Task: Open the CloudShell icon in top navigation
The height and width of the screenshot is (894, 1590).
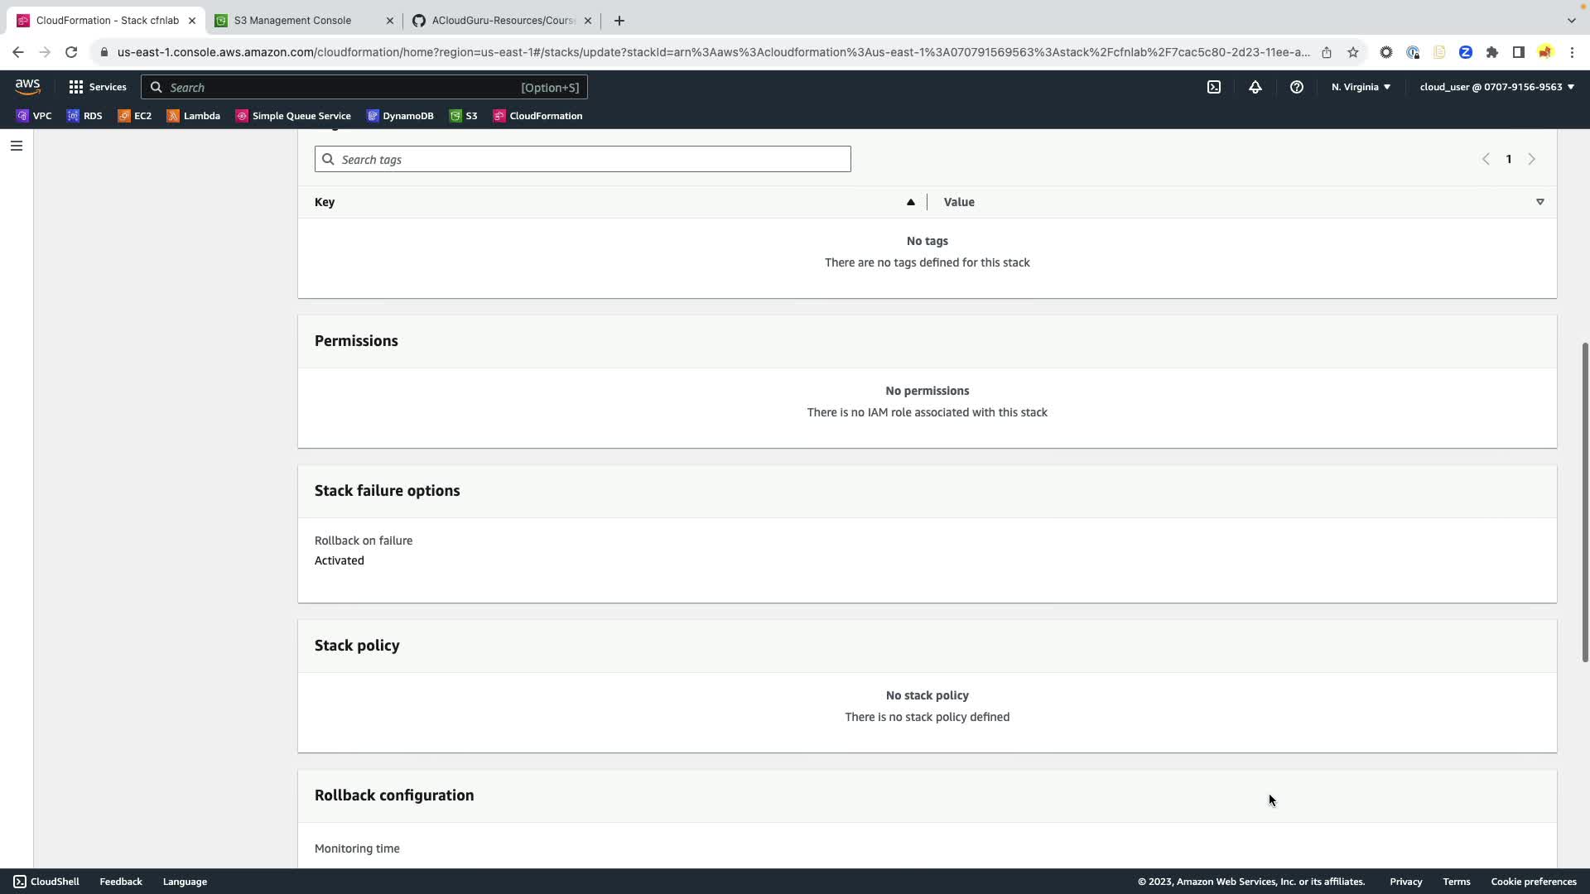Action: [x=1214, y=87]
